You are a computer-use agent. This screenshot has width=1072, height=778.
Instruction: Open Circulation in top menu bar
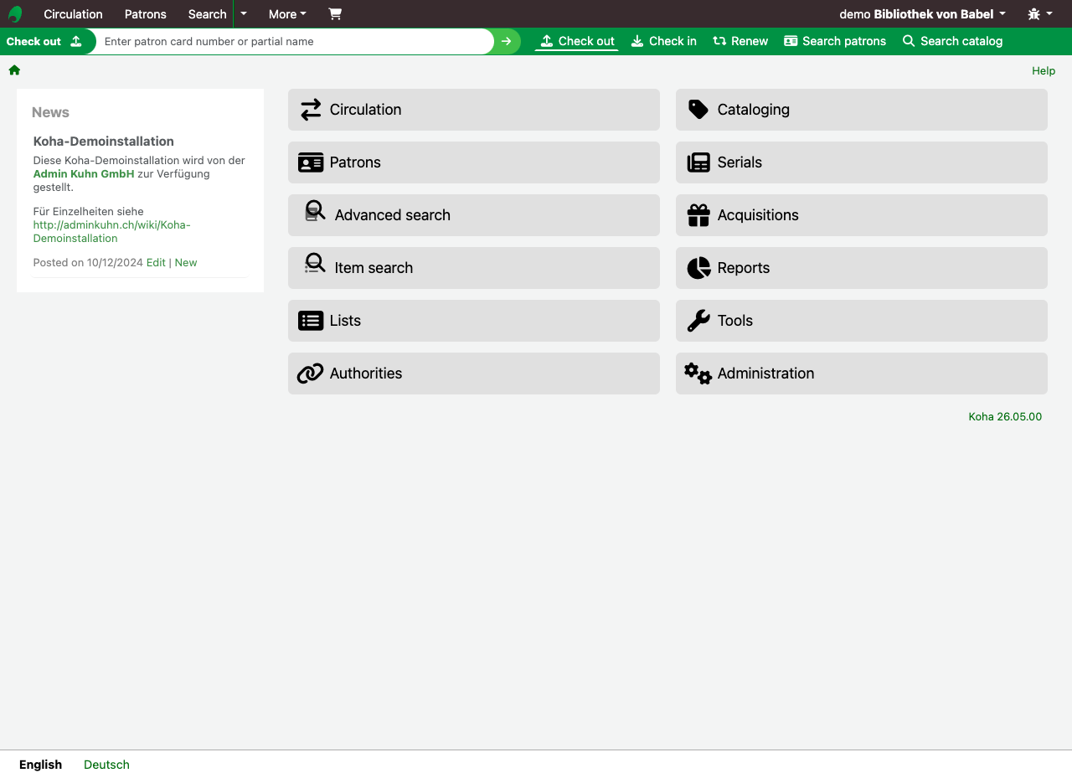tap(73, 14)
